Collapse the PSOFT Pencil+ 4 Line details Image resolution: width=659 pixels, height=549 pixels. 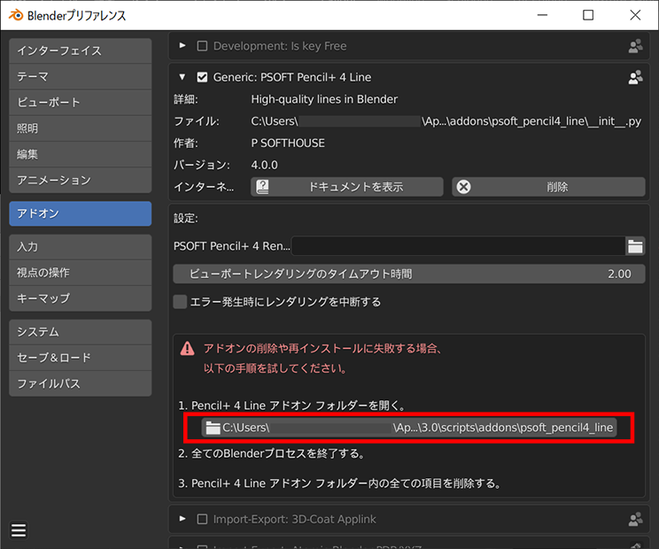tap(182, 77)
